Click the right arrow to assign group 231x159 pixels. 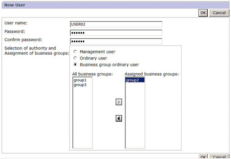coord(119,102)
